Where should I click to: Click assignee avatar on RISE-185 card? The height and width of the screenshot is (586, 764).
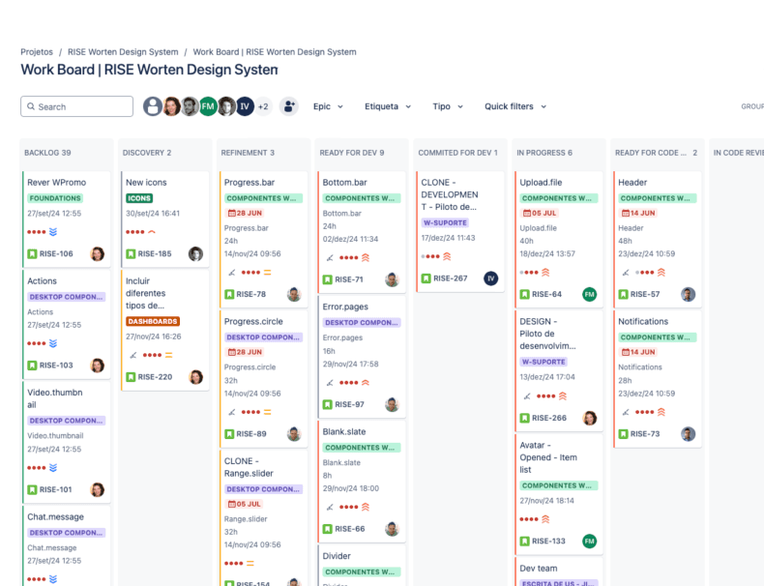(x=196, y=253)
